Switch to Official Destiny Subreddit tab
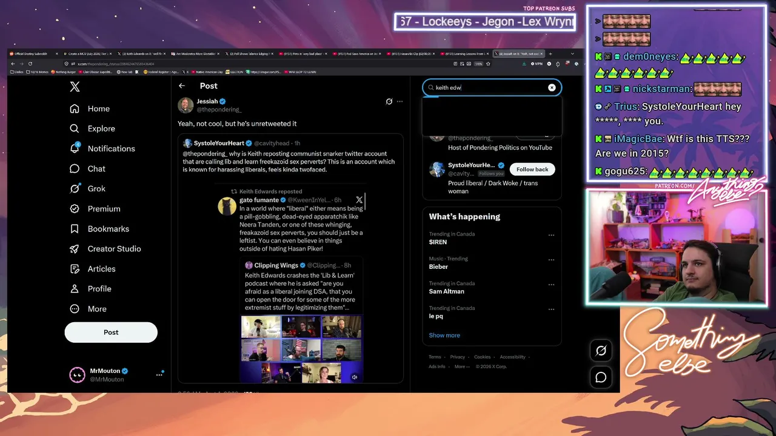This screenshot has width=776, height=436. [x=34, y=54]
